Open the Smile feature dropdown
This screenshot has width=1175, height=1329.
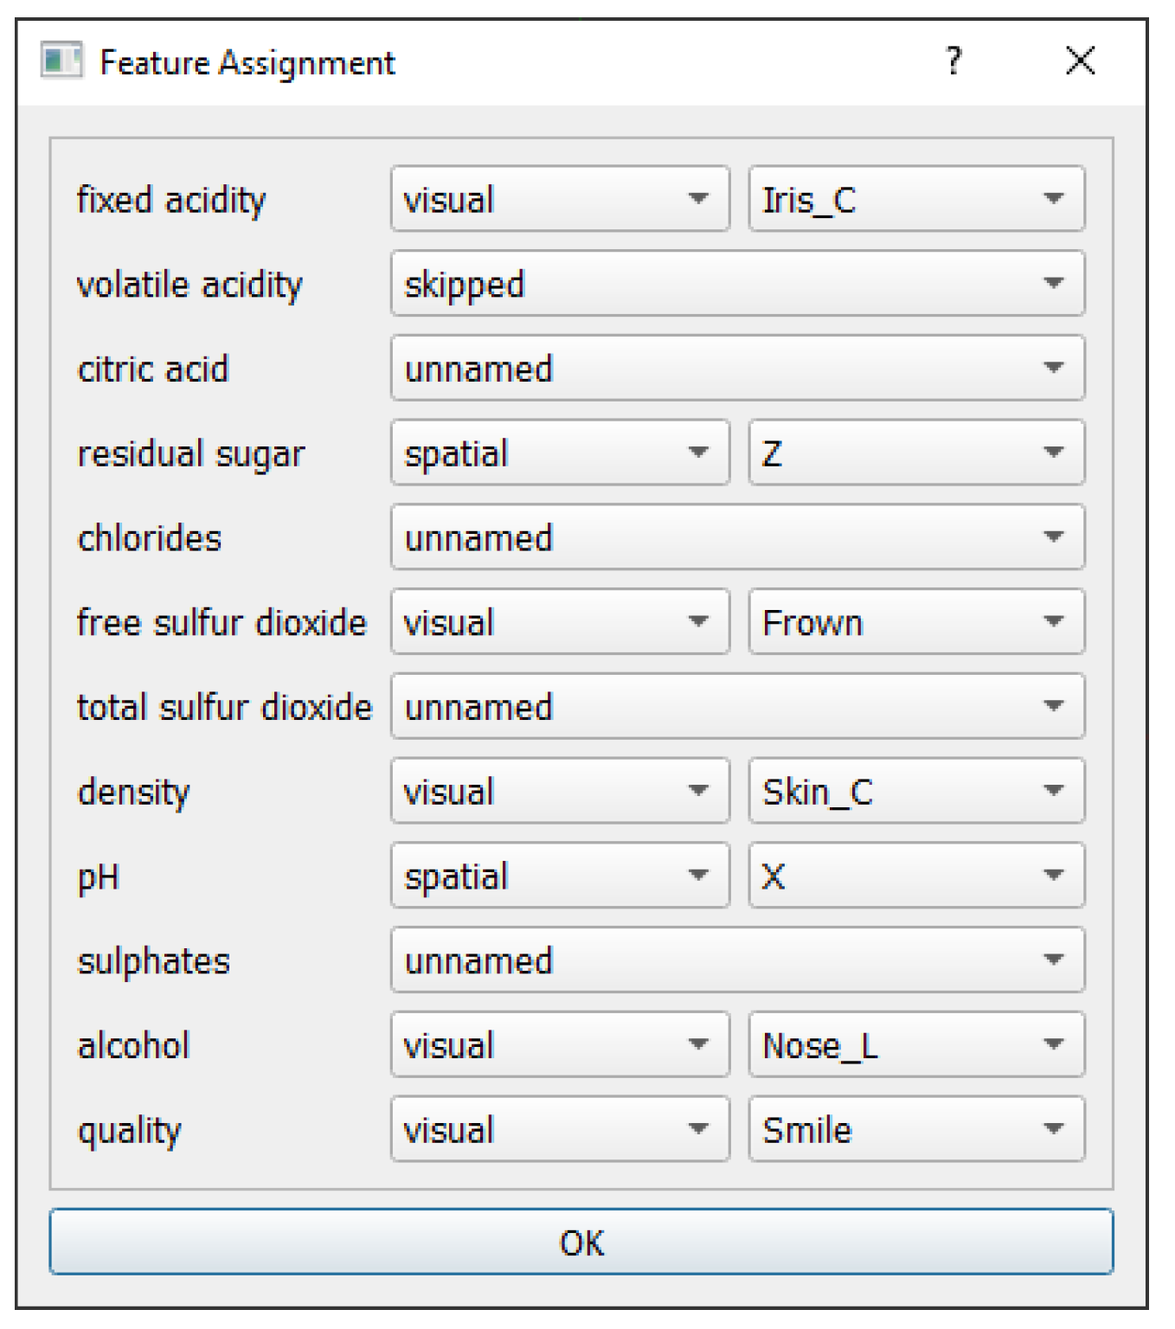pos(915,1129)
